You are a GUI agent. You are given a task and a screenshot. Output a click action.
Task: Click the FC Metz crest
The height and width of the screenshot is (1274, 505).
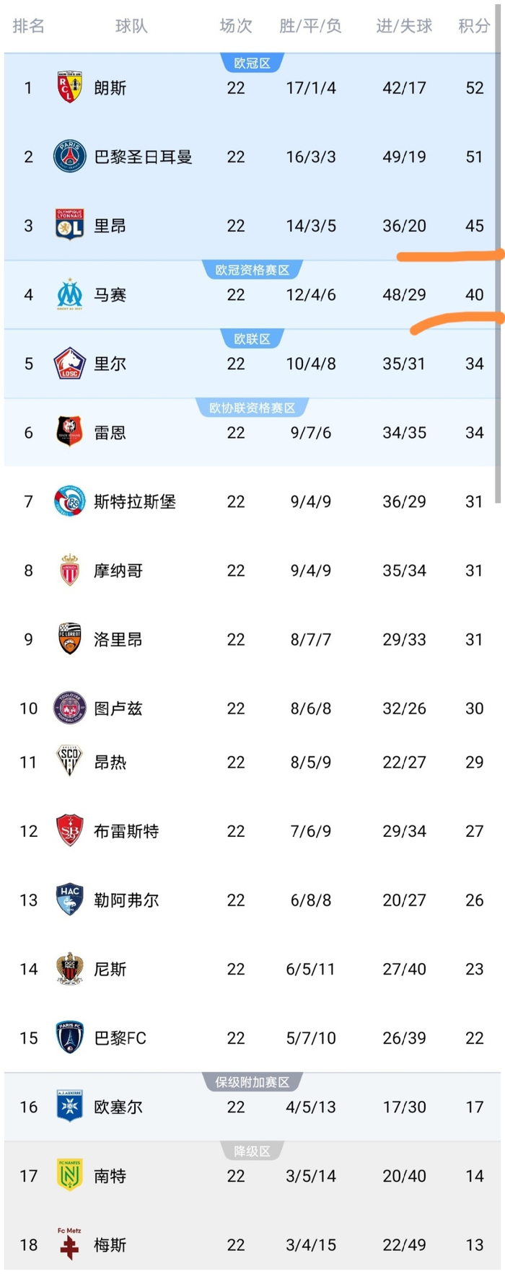(x=69, y=1244)
